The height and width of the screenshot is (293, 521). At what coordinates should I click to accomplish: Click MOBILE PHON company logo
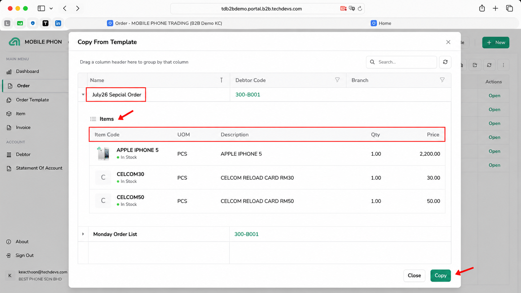(14, 42)
